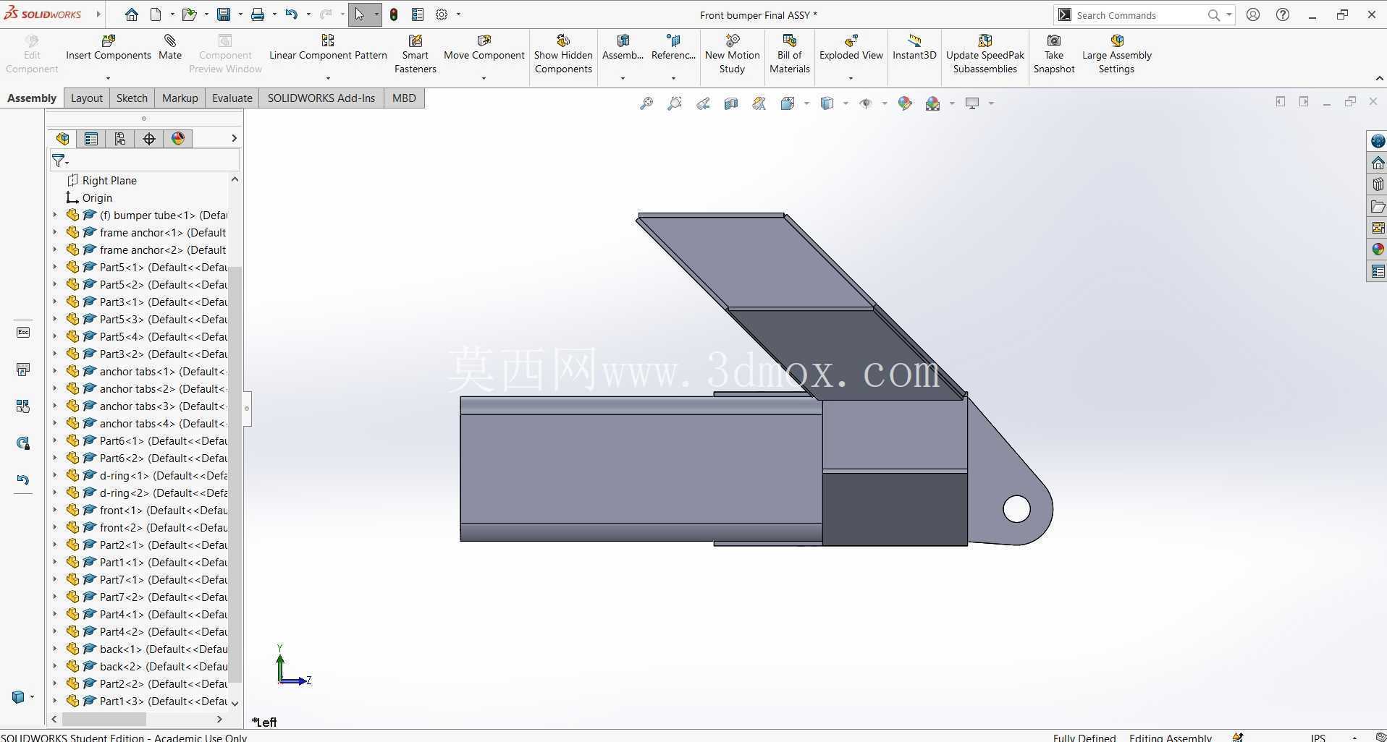This screenshot has width=1387, height=742.
Task: Open the DimXpertManager tab
Action: [x=149, y=138]
